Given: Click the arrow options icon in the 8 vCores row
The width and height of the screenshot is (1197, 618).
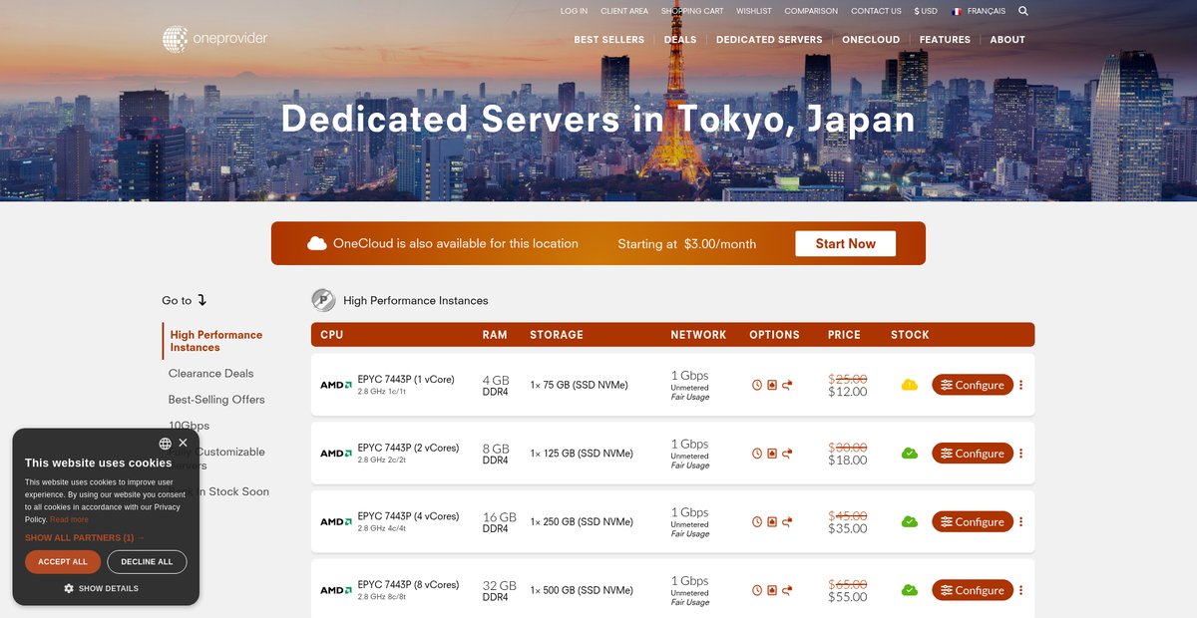Looking at the screenshot, I should coord(787,590).
